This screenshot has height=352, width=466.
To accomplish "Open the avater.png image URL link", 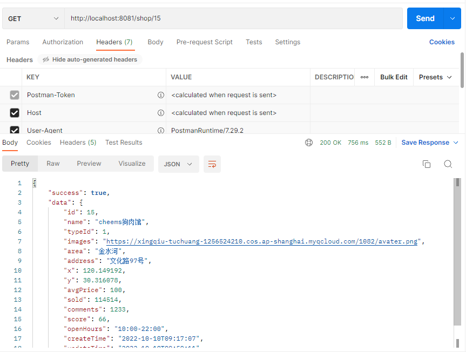I will pyautogui.click(x=261, y=241).
